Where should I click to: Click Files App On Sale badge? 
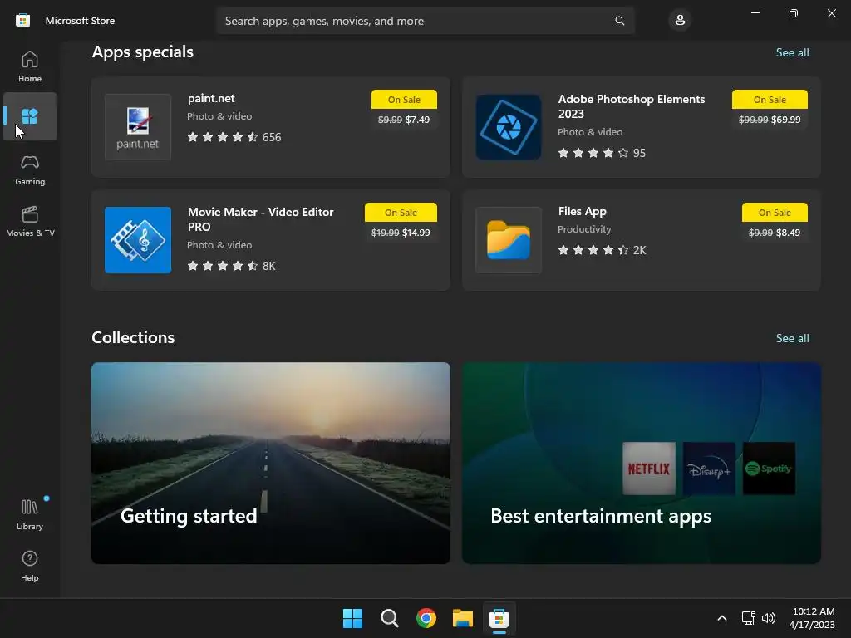click(x=775, y=212)
